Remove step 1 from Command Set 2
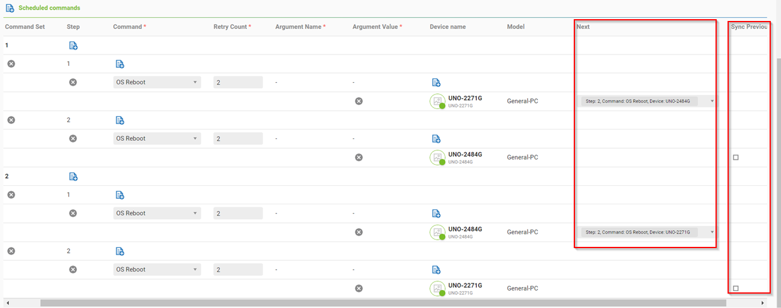The image size is (781, 308). [x=11, y=195]
